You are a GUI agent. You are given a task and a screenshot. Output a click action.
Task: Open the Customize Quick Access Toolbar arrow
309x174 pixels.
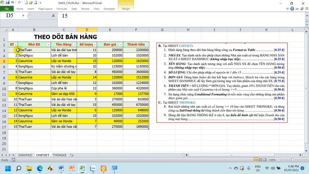coord(41,3)
